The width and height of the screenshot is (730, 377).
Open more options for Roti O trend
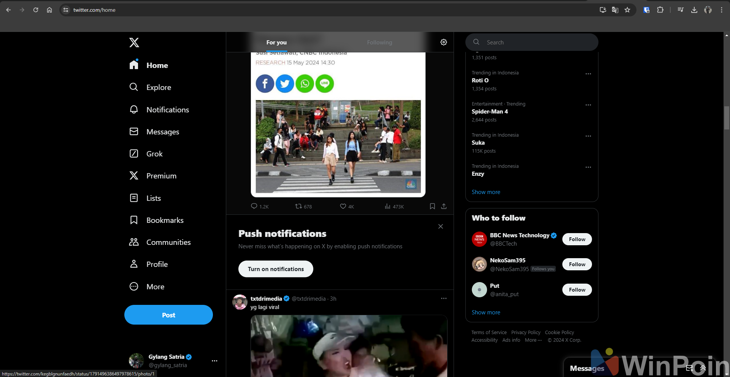588,74
